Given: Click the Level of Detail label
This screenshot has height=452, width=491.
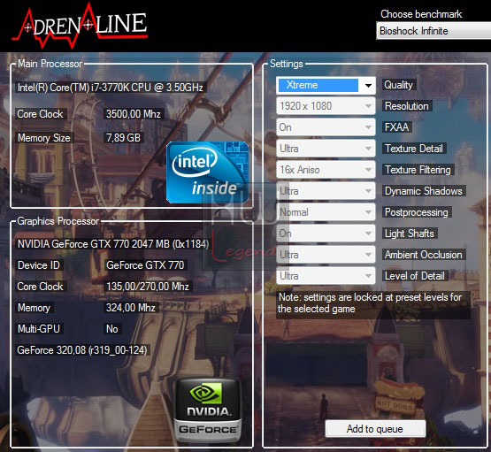Looking at the screenshot, I should (415, 276).
